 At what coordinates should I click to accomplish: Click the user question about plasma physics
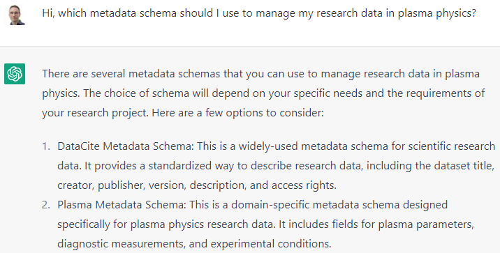259,13
